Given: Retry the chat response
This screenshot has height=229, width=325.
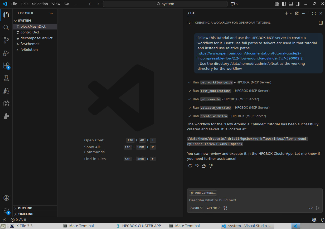Looking at the screenshot, I should pyautogui.click(x=190, y=166).
